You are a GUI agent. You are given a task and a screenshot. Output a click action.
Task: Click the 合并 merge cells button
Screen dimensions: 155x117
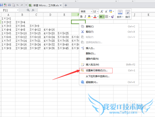pyautogui.click(x=120, y=14)
